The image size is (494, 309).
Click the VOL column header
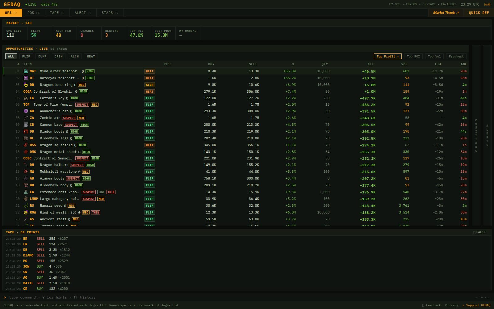(404, 64)
